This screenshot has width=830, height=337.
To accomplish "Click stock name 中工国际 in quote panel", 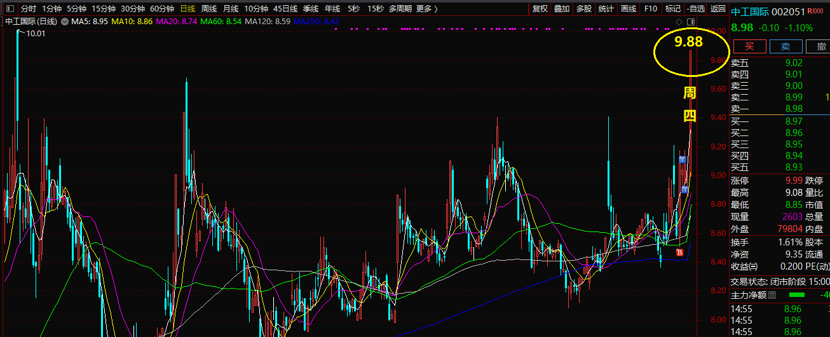I will tap(750, 11).
